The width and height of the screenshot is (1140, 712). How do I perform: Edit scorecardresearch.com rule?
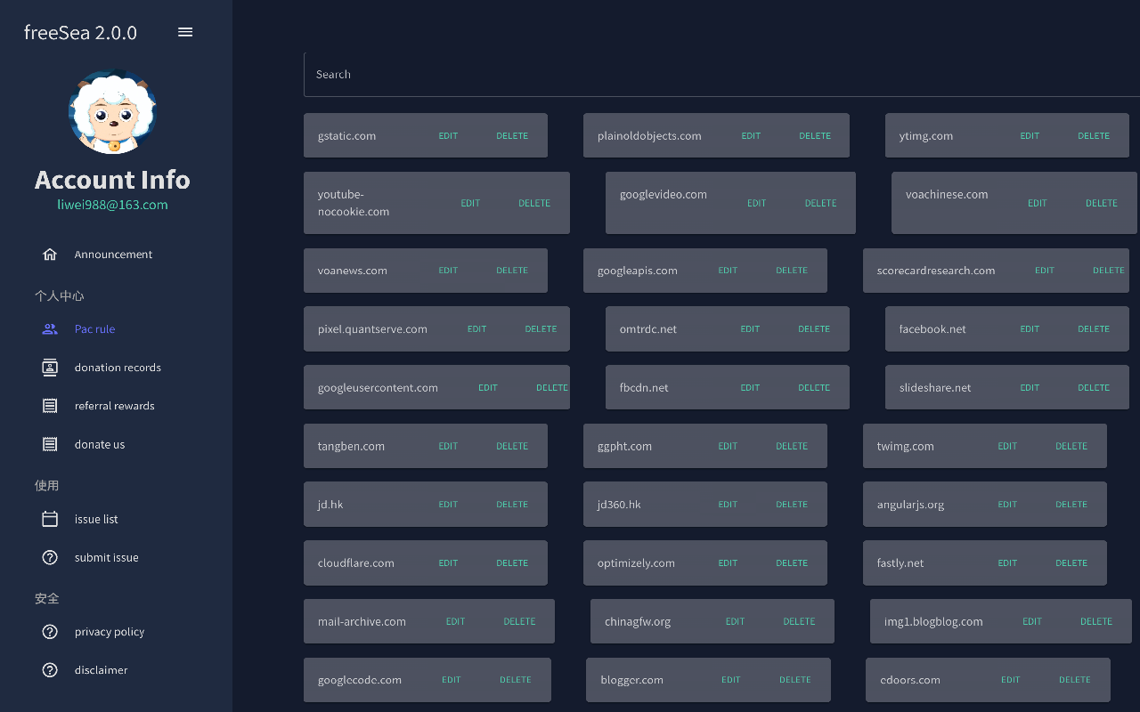point(1045,271)
